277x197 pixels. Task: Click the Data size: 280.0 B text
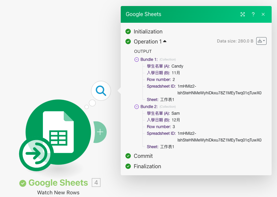[x=235, y=41]
